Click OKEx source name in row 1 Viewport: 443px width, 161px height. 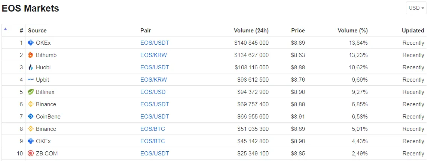click(x=43, y=43)
